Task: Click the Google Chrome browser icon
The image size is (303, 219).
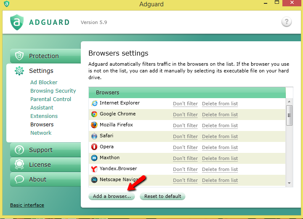Action: (94, 114)
